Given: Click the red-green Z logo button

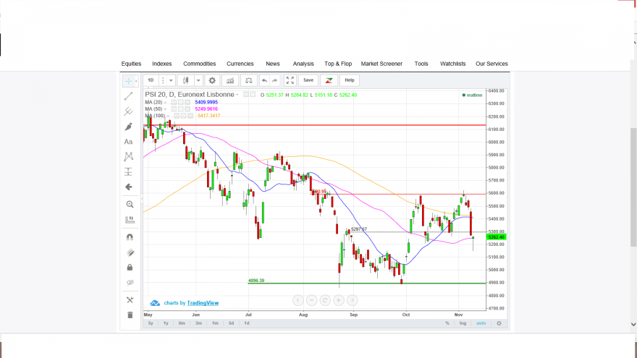Looking at the screenshot, I should point(329,80).
